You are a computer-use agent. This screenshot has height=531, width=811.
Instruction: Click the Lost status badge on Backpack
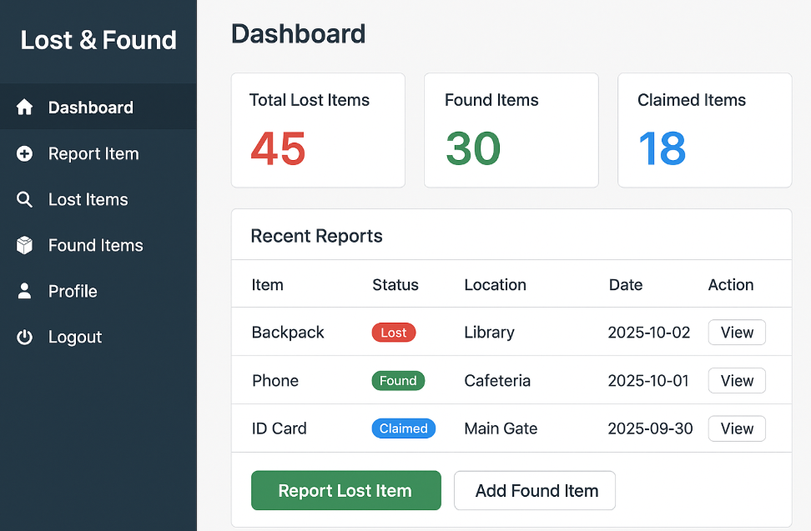(393, 332)
